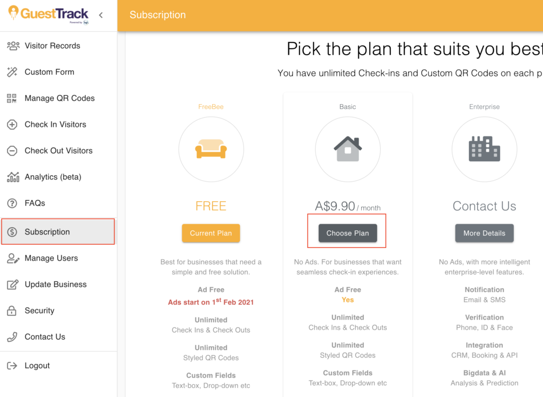Click the FreeBee sofa plan image
The height and width of the screenshot is (397, 543).
[x=211, y=149]
